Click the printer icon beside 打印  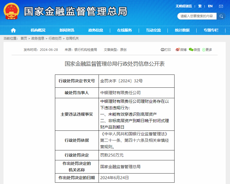tap(162, 50)
